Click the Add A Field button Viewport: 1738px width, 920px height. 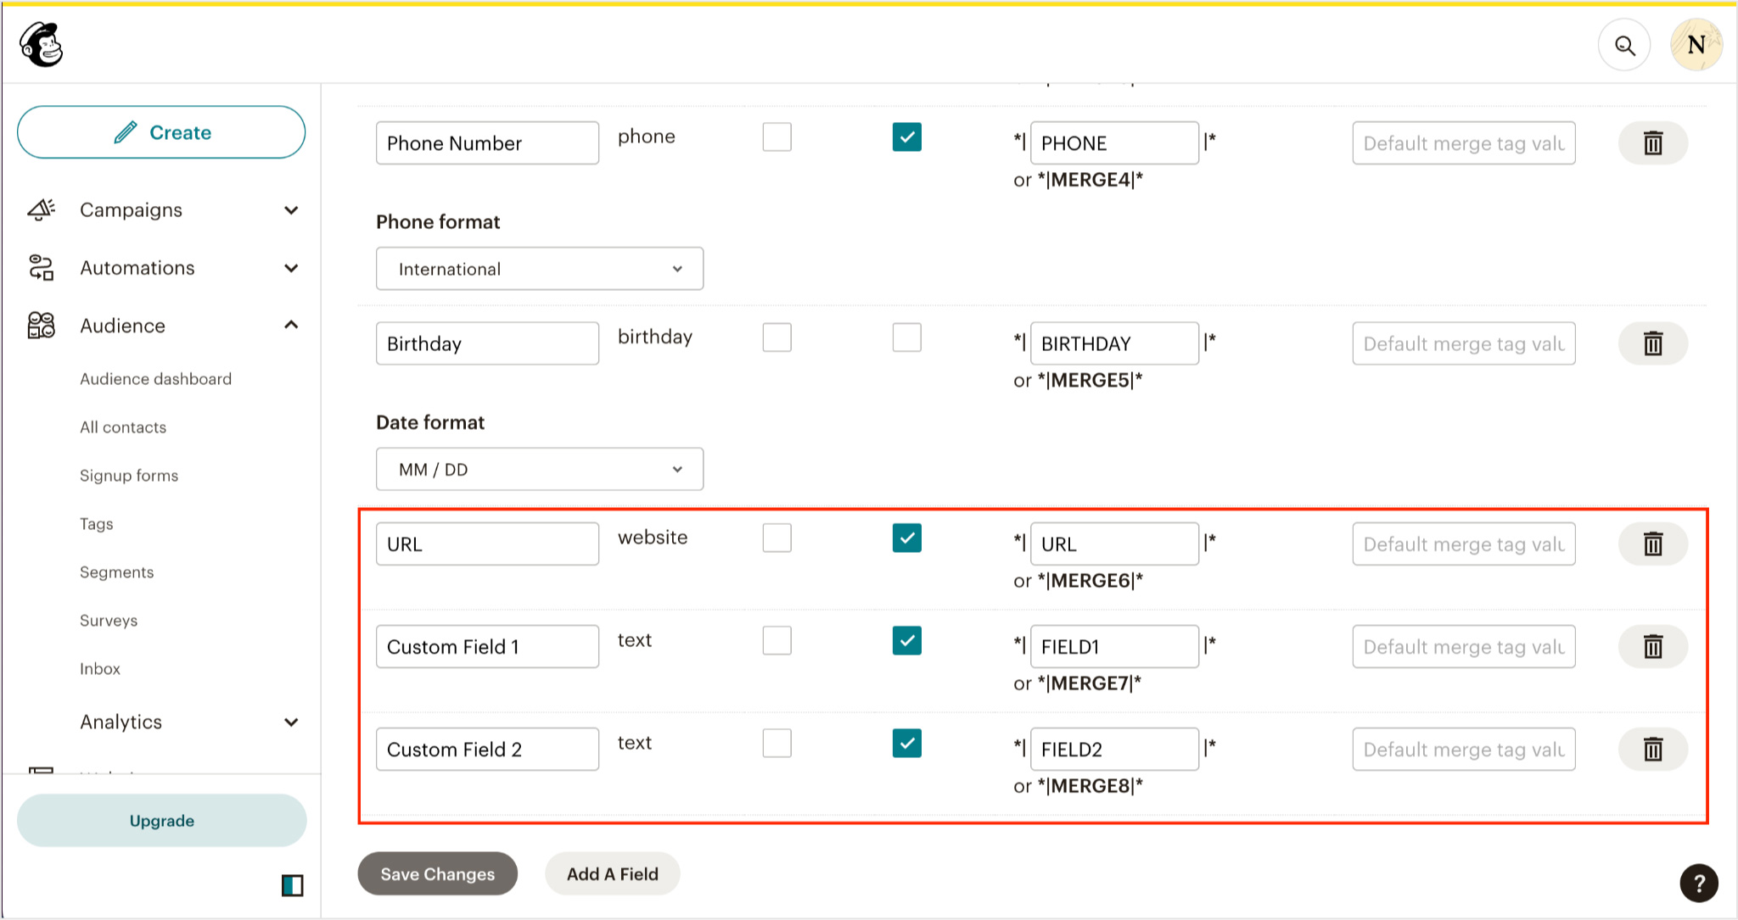(x=612, y=874)
